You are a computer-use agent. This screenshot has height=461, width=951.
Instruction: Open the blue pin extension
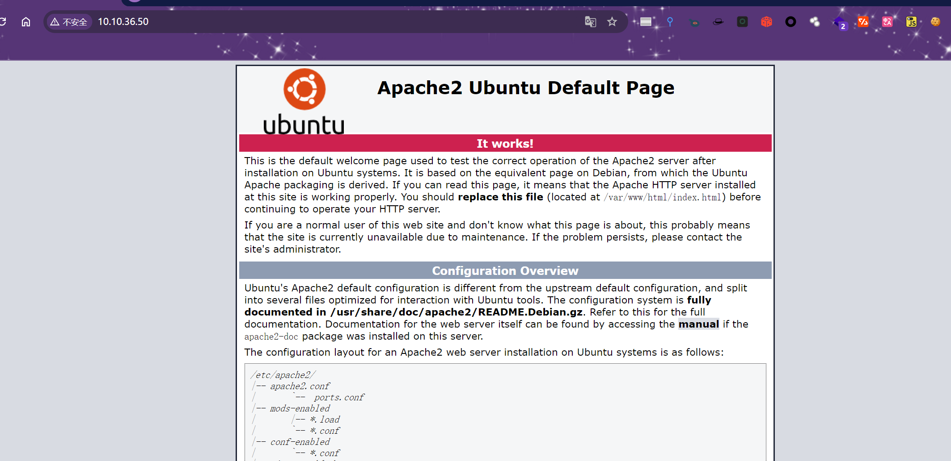(670, 21)
